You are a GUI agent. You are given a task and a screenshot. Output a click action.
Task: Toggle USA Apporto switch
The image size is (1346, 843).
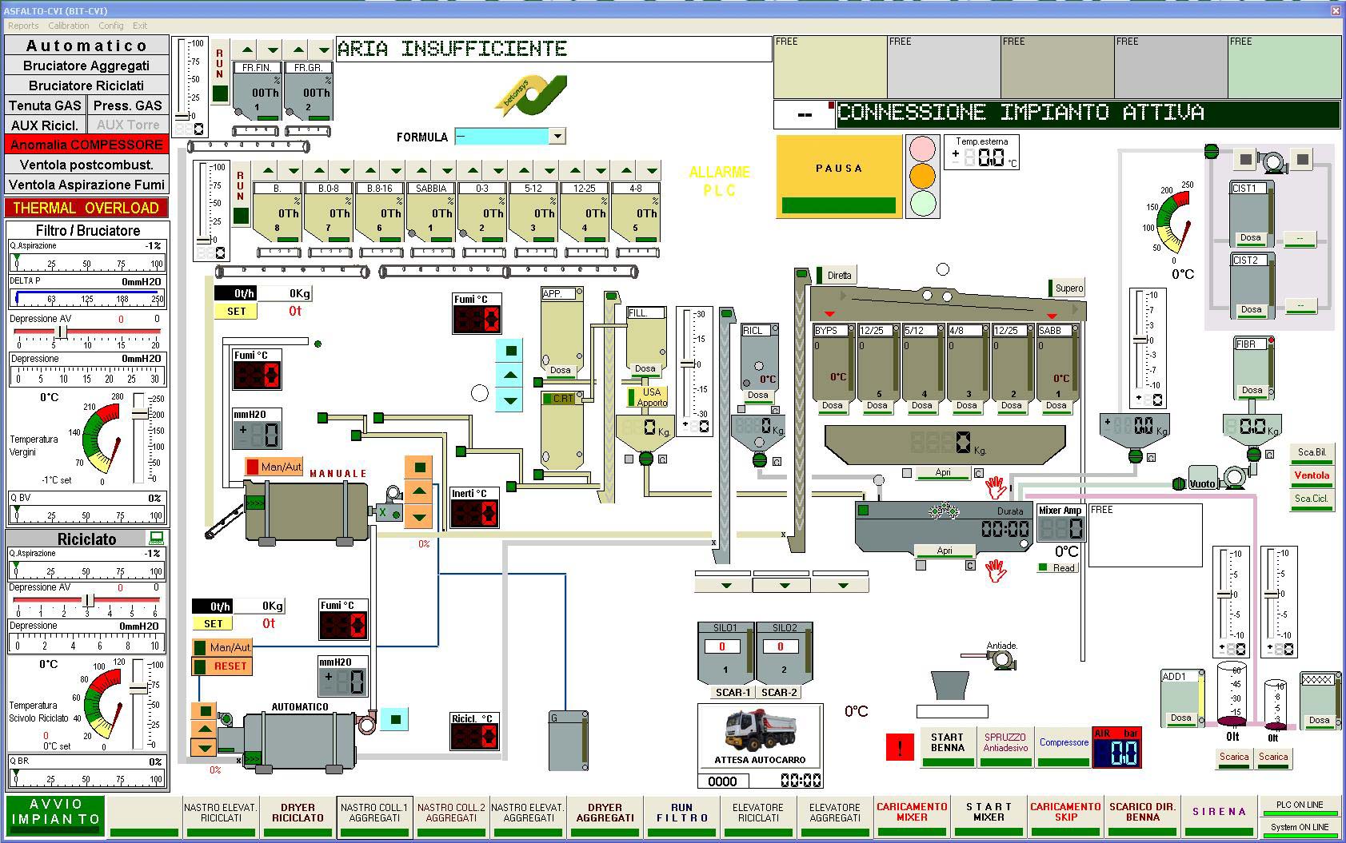coord(647,397)
